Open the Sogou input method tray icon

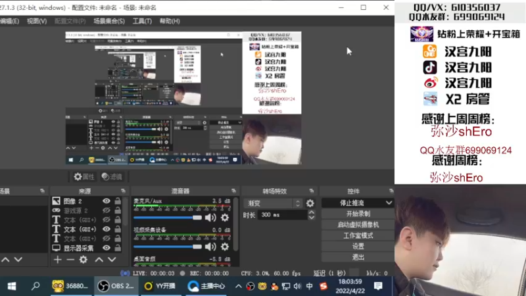(323, 286)
